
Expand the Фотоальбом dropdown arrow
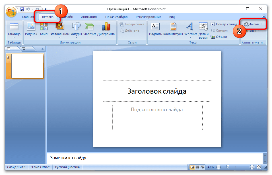[x=60, y=37]
